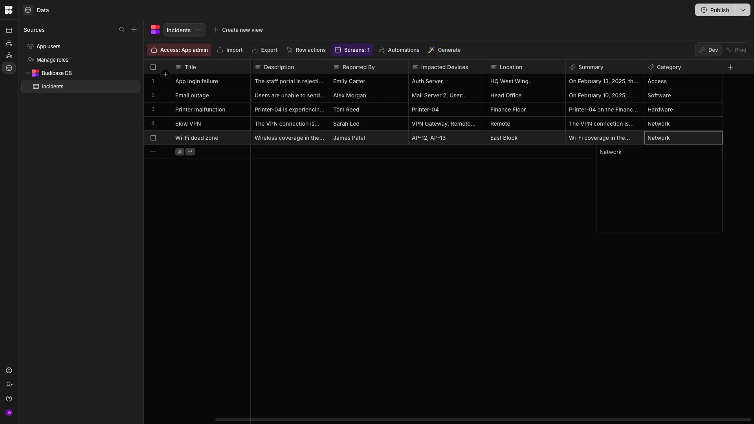Open app Settings via gear icon
Viewport: 754px width, 424px height.
click(9, 370)
